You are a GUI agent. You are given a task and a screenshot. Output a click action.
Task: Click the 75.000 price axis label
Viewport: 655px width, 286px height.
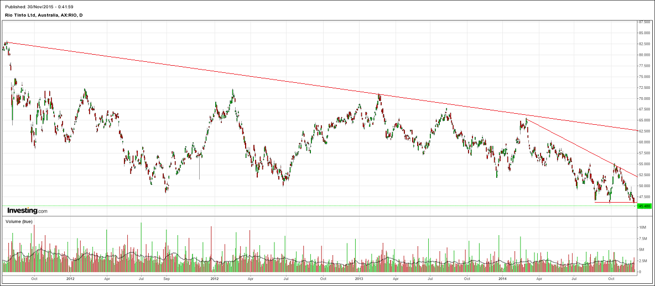pos(644,77)
